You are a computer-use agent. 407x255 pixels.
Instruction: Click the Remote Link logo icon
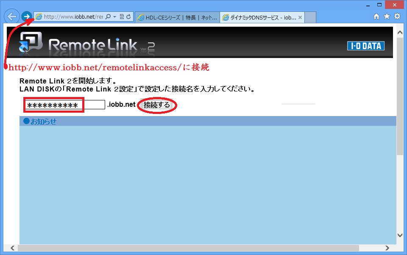click(x=31, y=42)
